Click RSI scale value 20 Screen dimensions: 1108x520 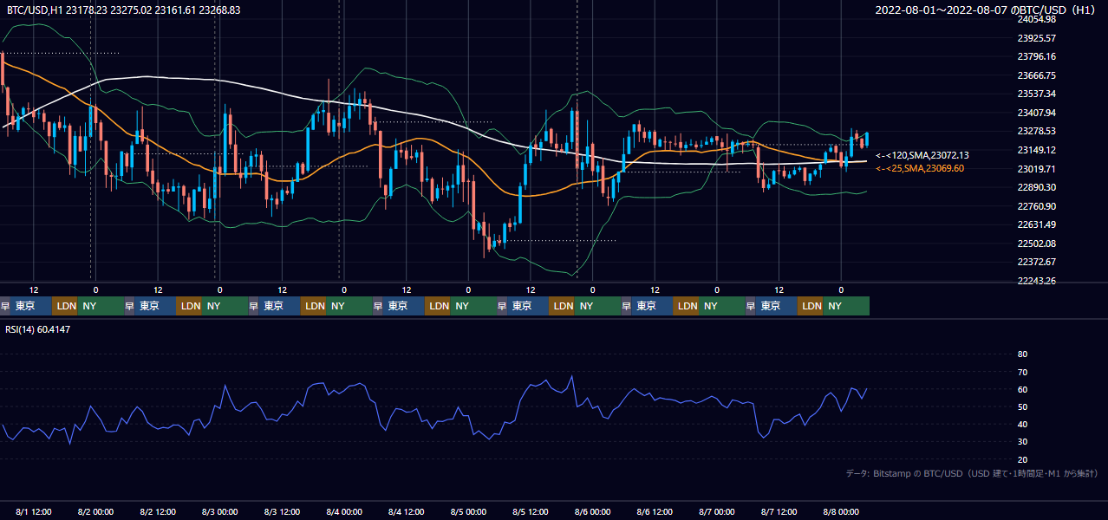[1022, 459]
